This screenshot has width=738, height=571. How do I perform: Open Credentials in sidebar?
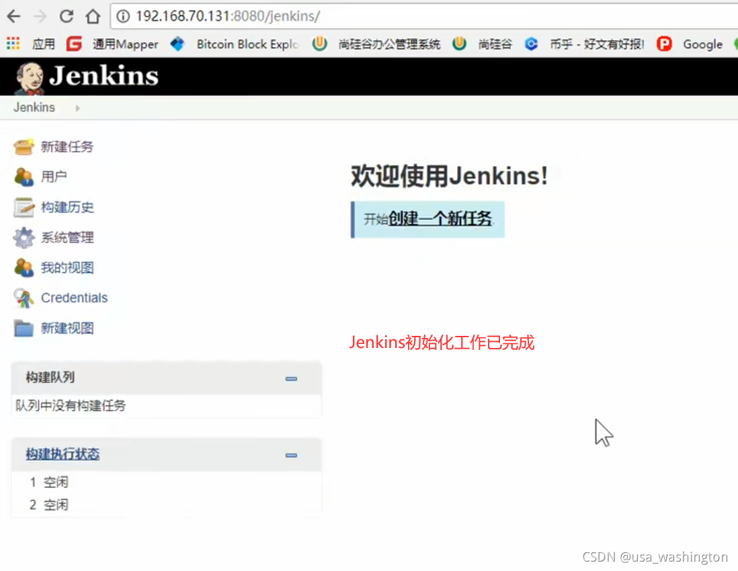click(75, 298)
